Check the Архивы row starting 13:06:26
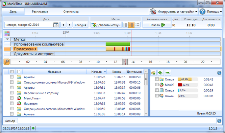 point(12,77)
